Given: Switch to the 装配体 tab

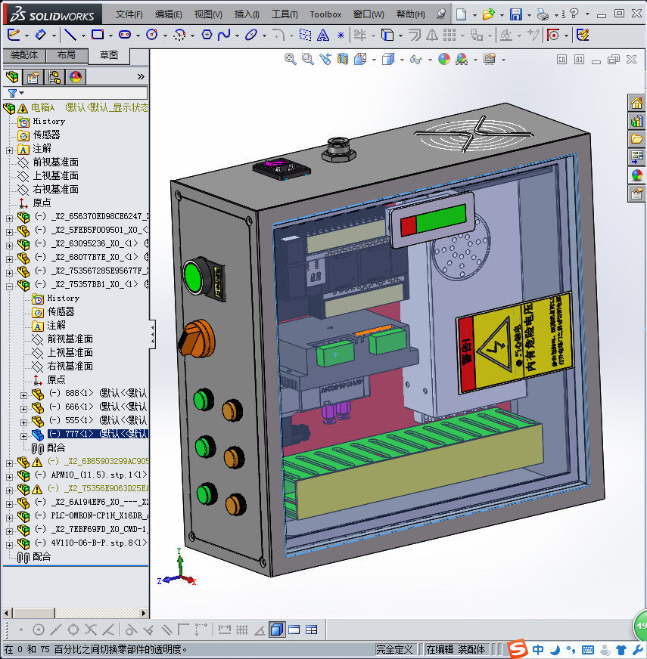Looking at the screenshot, I should 23,55.
